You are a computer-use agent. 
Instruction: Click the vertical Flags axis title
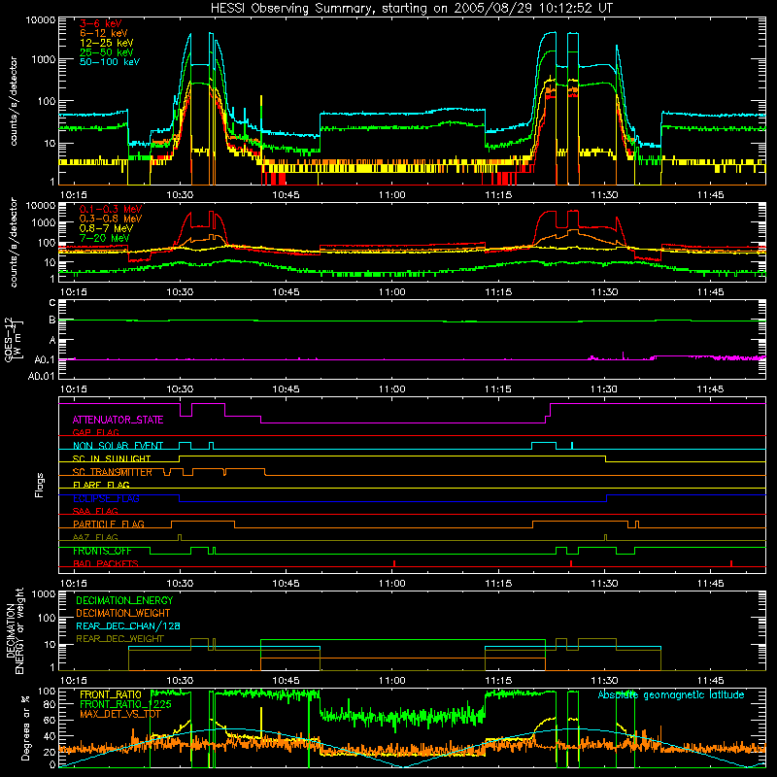(40, 485)
